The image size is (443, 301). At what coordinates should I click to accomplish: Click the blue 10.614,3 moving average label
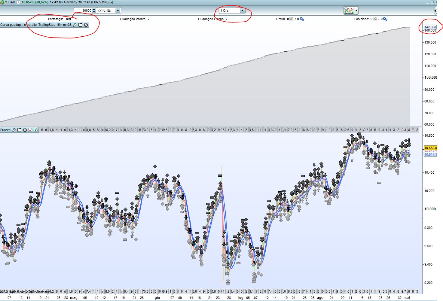point(430,154)
